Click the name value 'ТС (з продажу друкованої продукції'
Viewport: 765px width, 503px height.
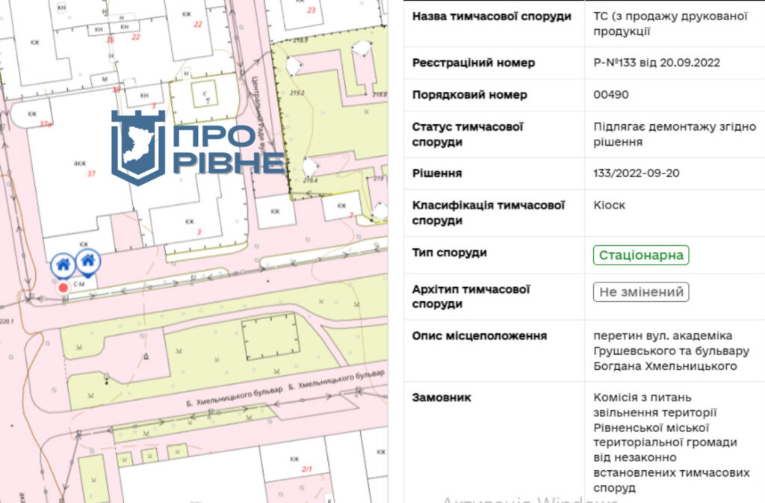[670, 23]
